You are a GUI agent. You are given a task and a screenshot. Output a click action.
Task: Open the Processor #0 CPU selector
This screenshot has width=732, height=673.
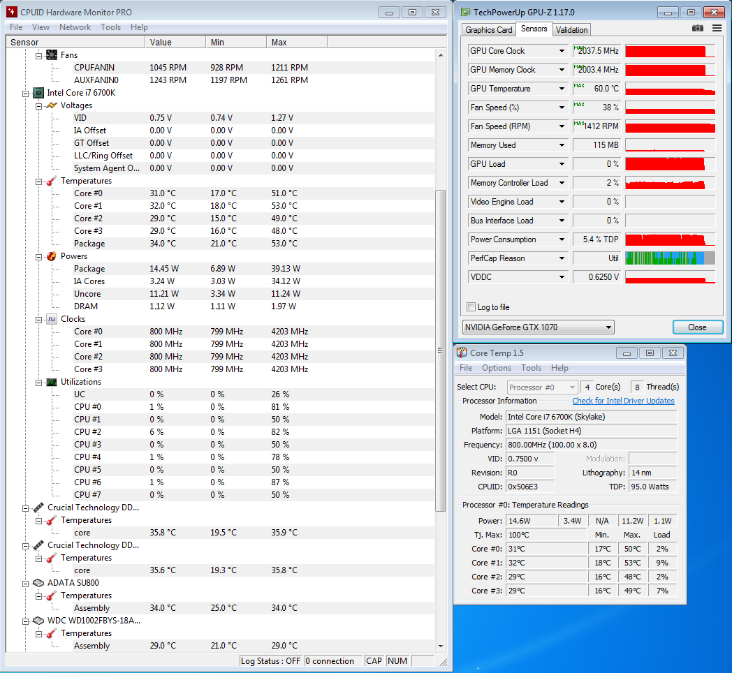point(543,387)
